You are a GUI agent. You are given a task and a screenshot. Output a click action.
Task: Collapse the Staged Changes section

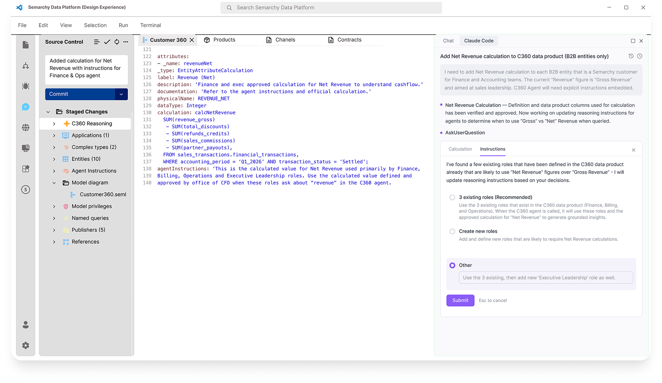pyautogui.click(x=49, y=112)
